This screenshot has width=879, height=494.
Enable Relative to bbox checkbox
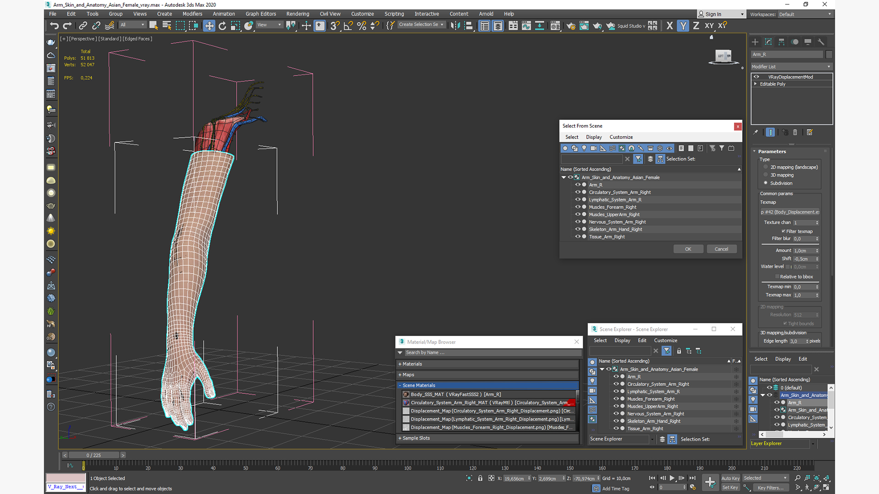click(777, 277)
